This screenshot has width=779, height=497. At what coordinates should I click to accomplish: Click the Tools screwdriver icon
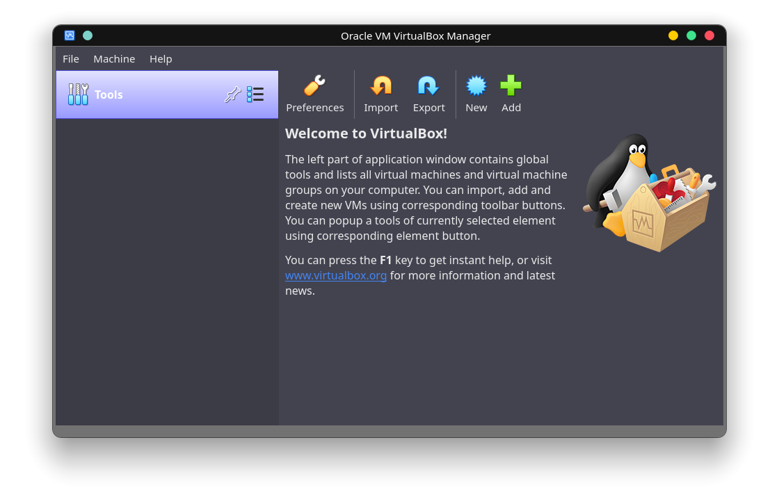pyautogui.click(x=77, y=94)
